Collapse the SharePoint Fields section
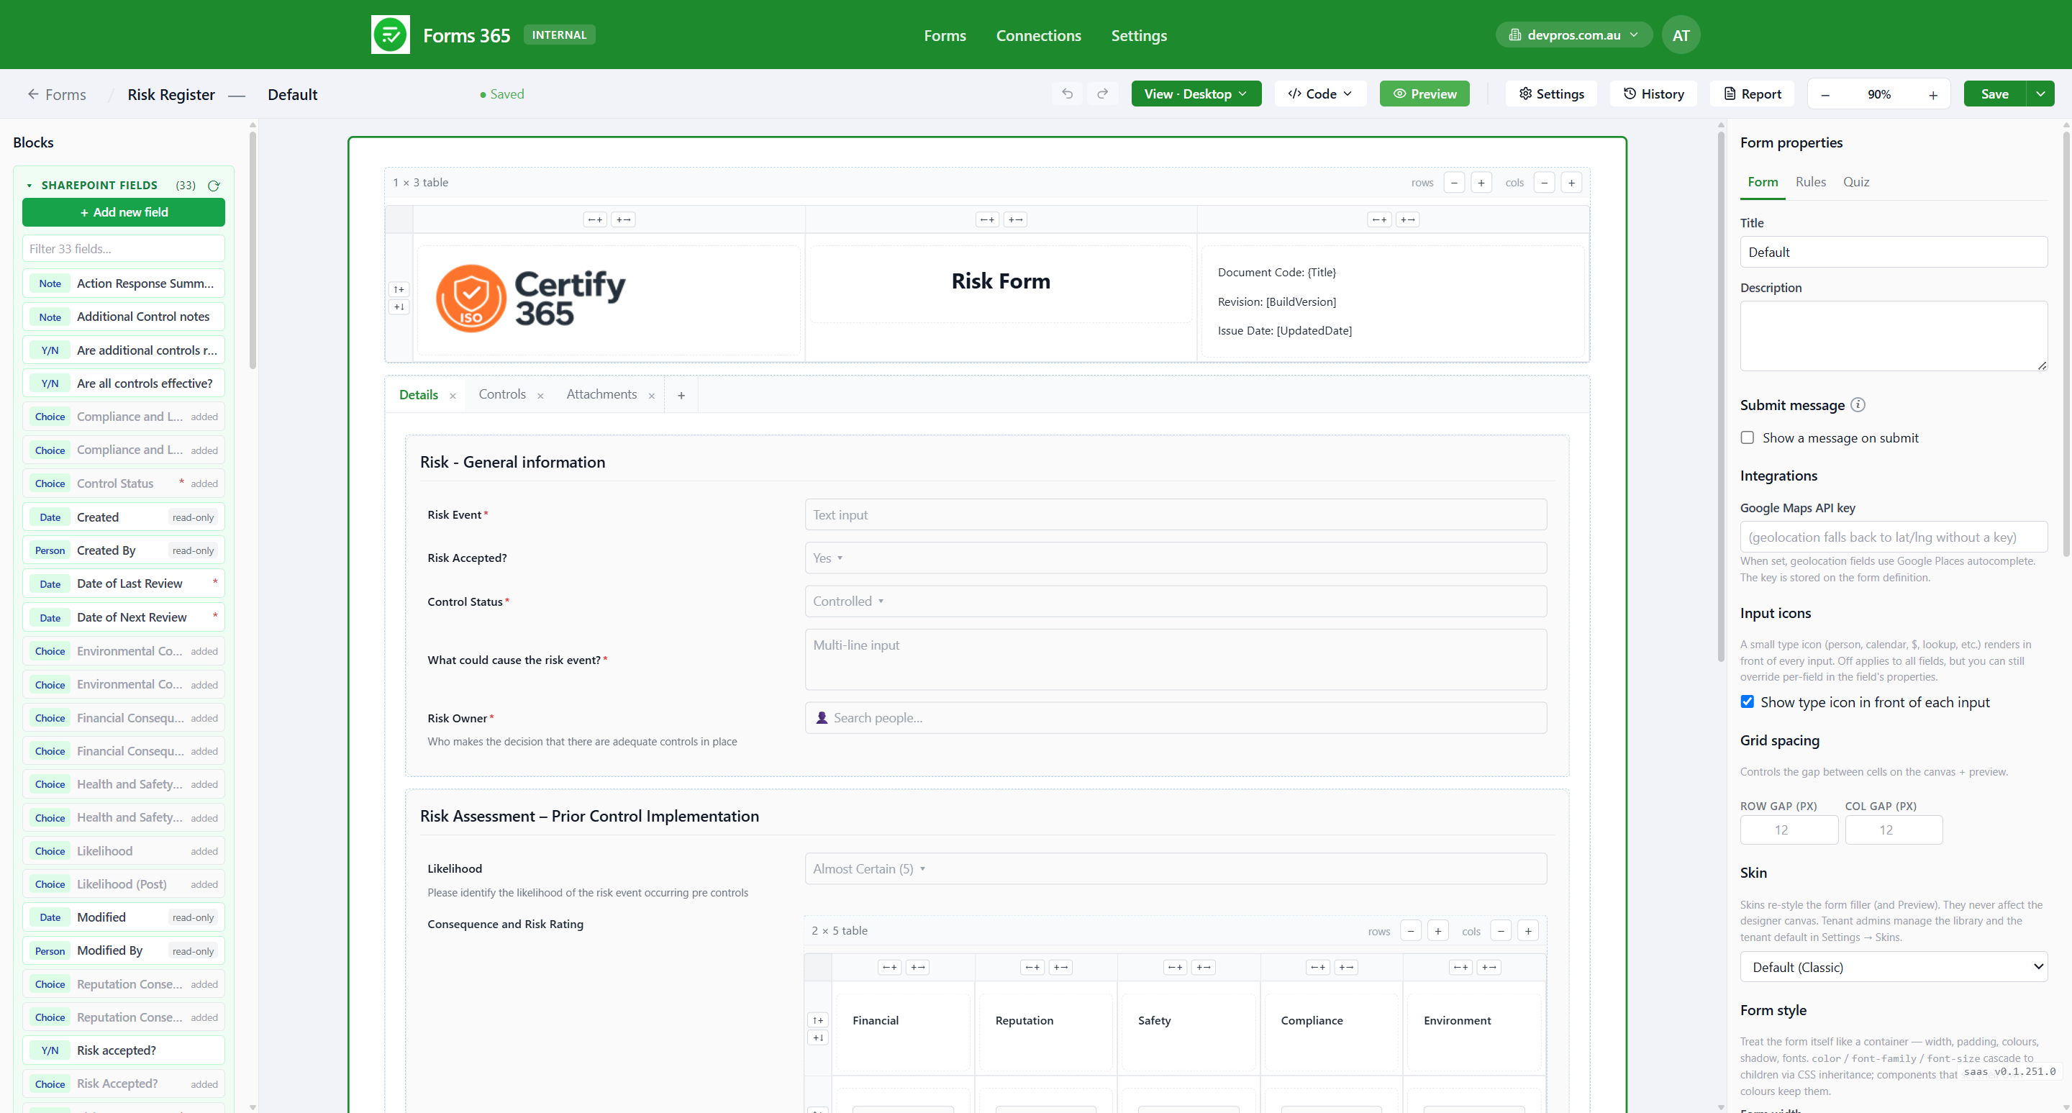2072x1113 pixels. pyautogui.click(x=29, y=186)
